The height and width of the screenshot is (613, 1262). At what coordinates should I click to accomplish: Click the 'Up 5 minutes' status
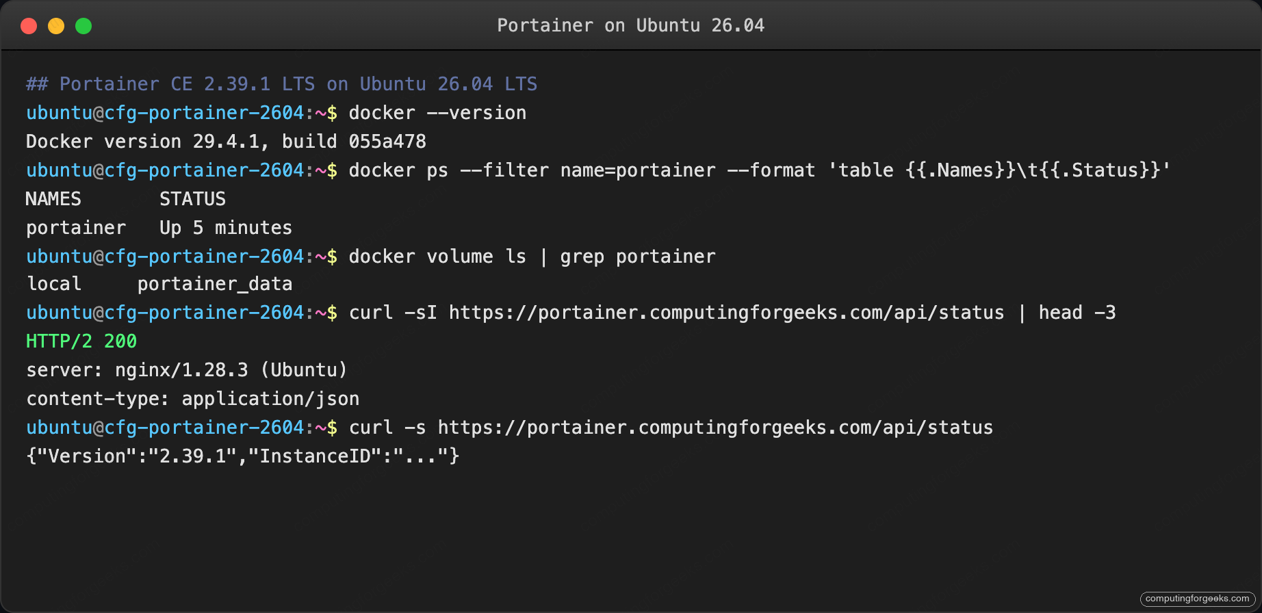[226, 228]
